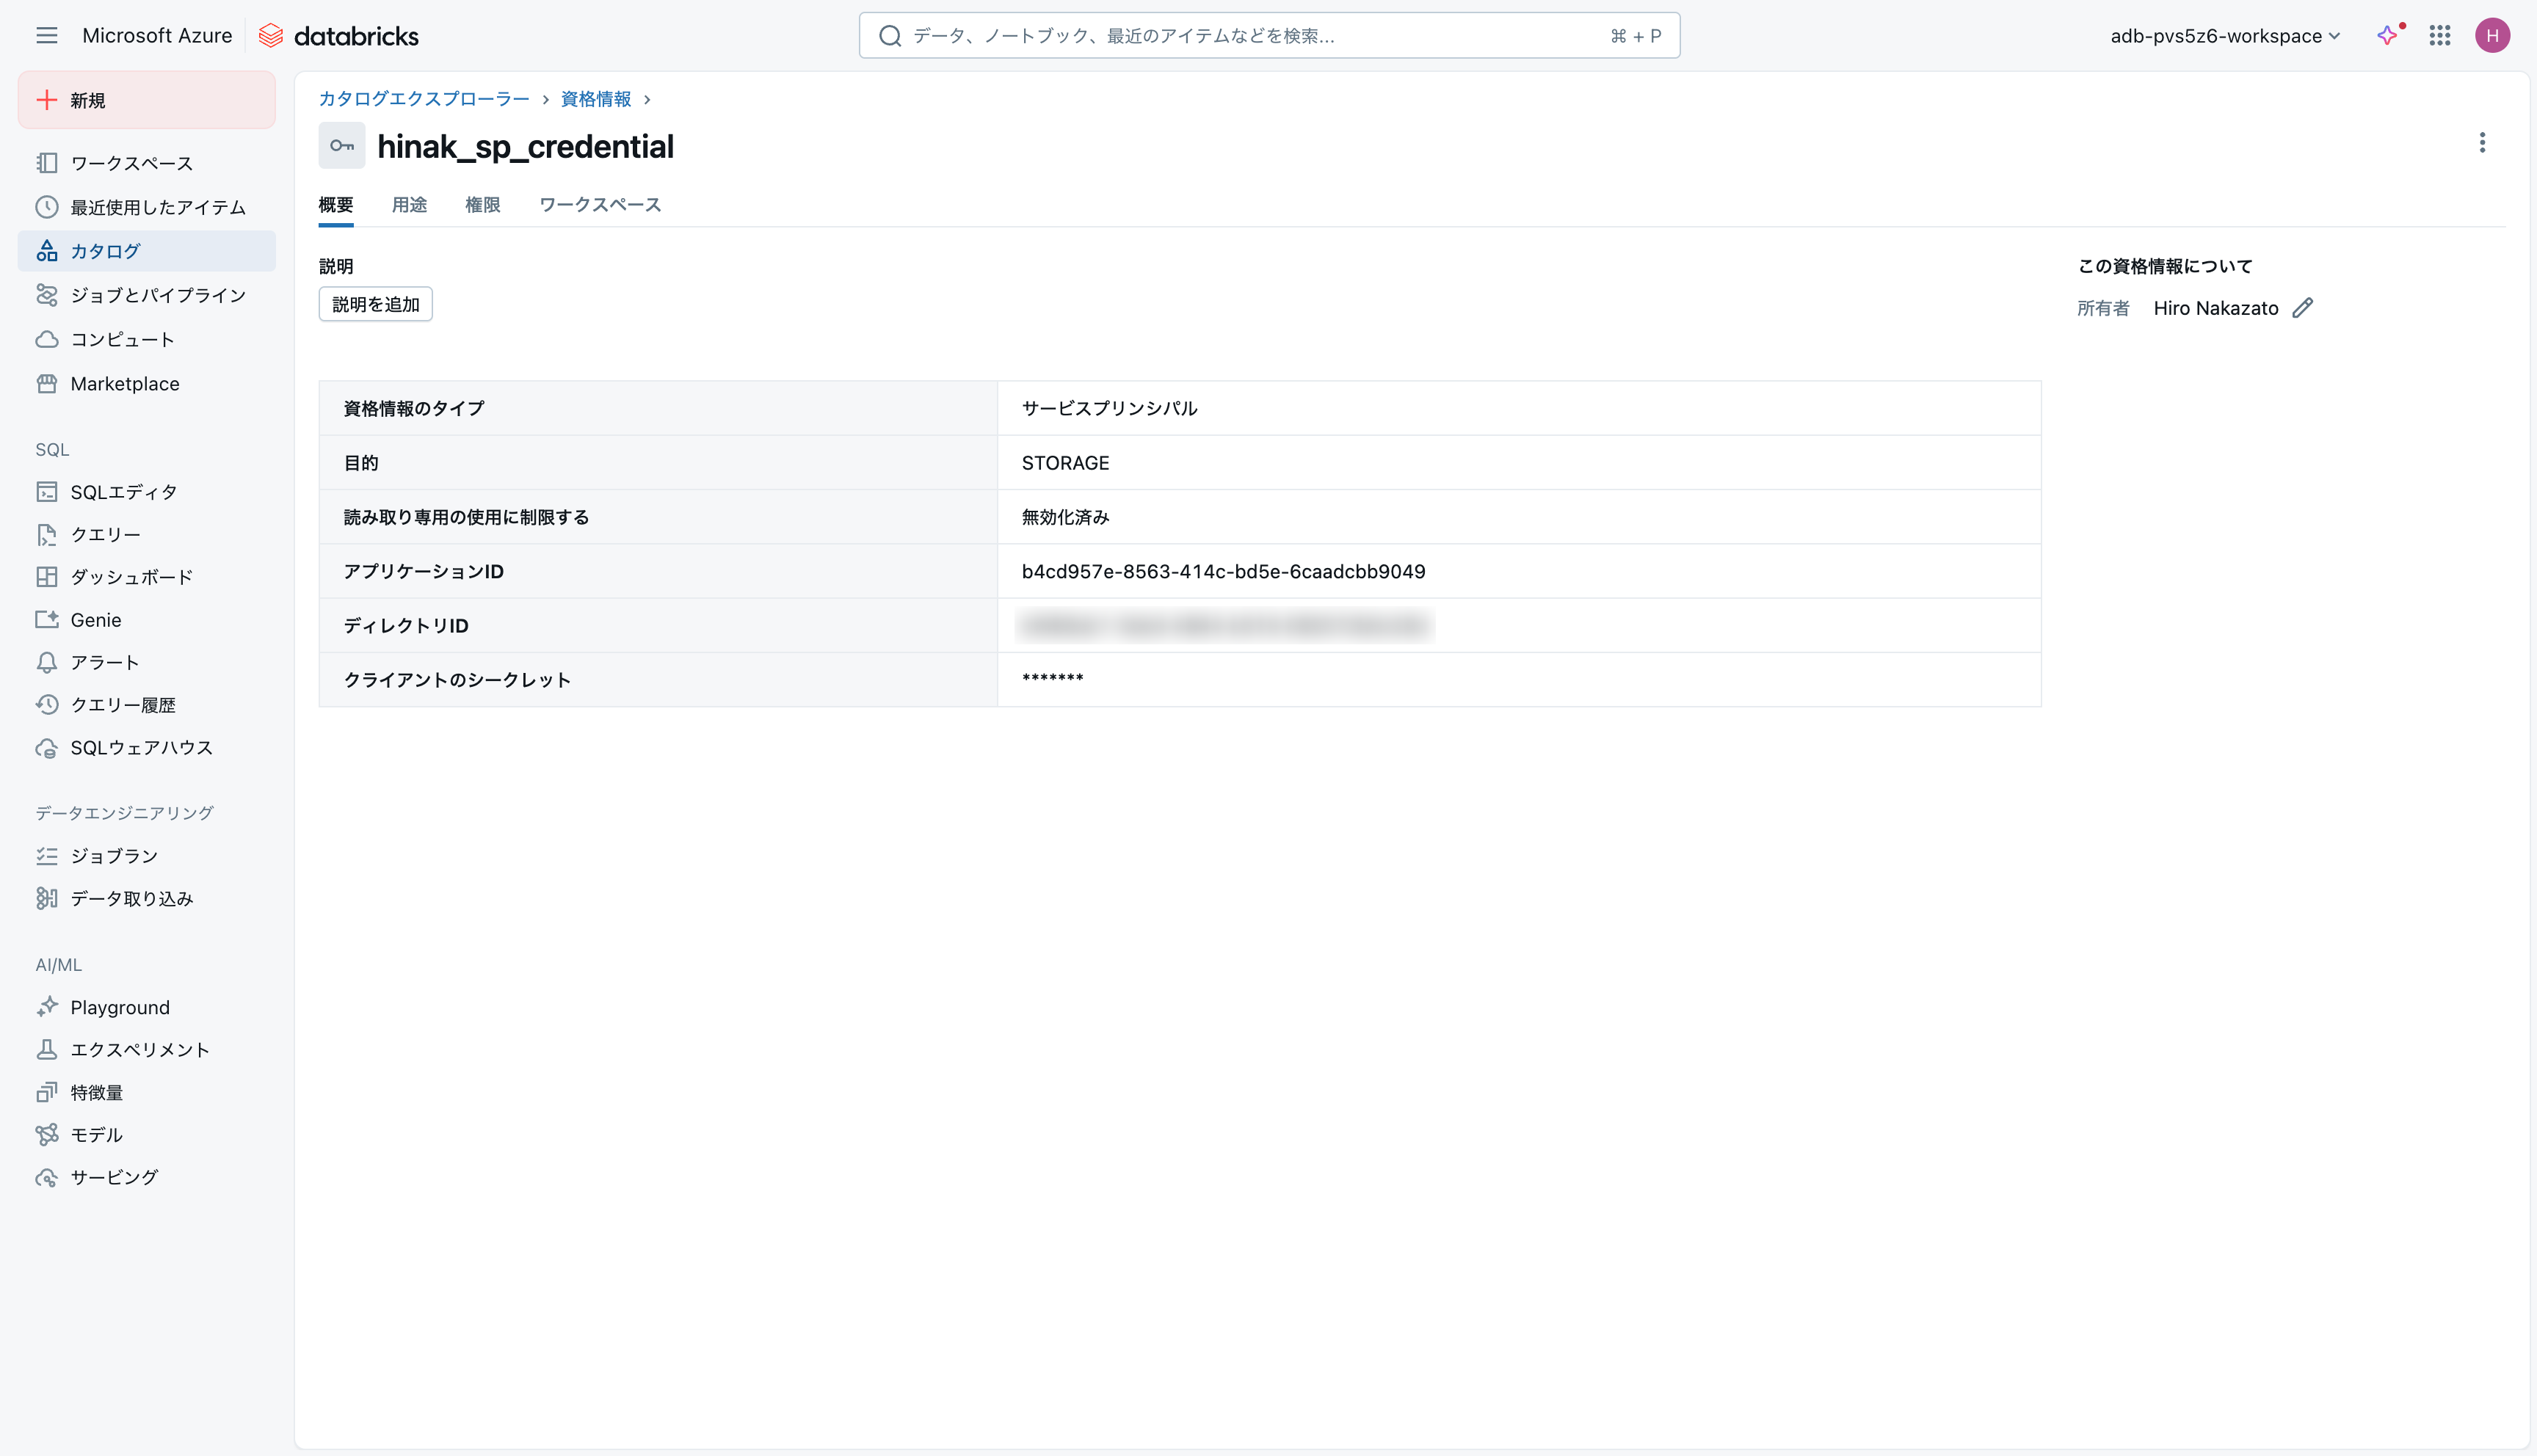Click the Databricks Assistant sparkle icon

click(2388, 36)
